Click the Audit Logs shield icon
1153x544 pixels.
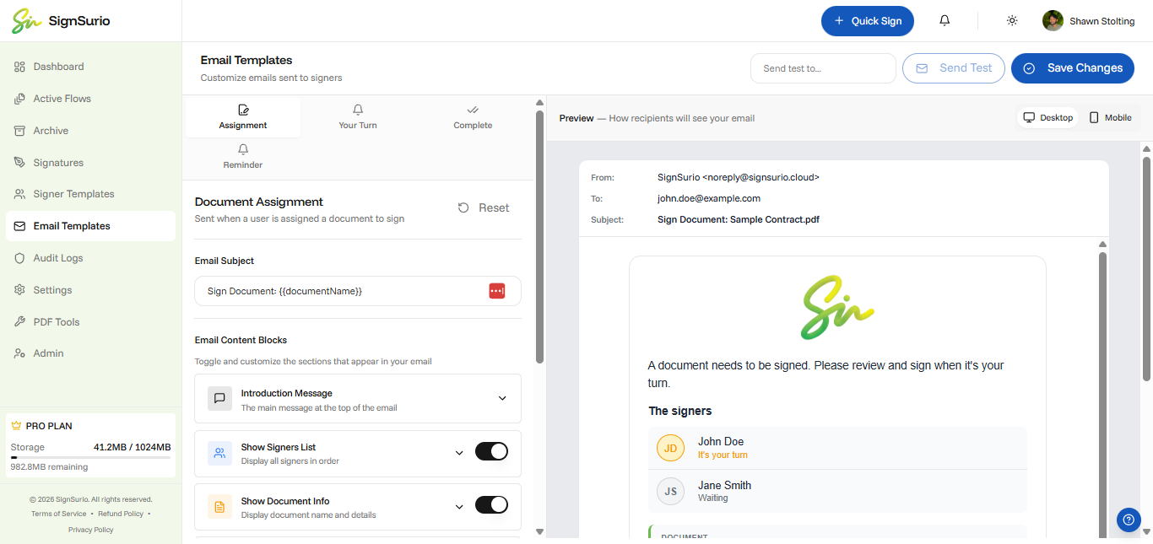pyautogui.click(x=19, y=258)
